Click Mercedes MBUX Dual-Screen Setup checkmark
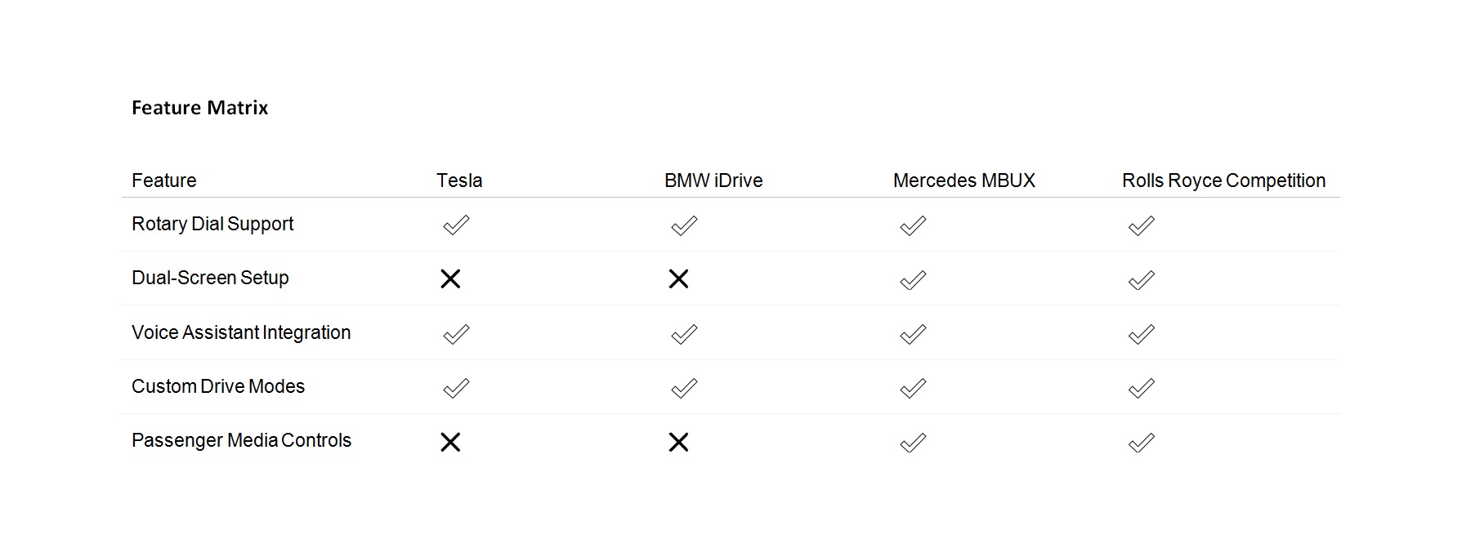The image size is (1462, 557). point(913,280)
